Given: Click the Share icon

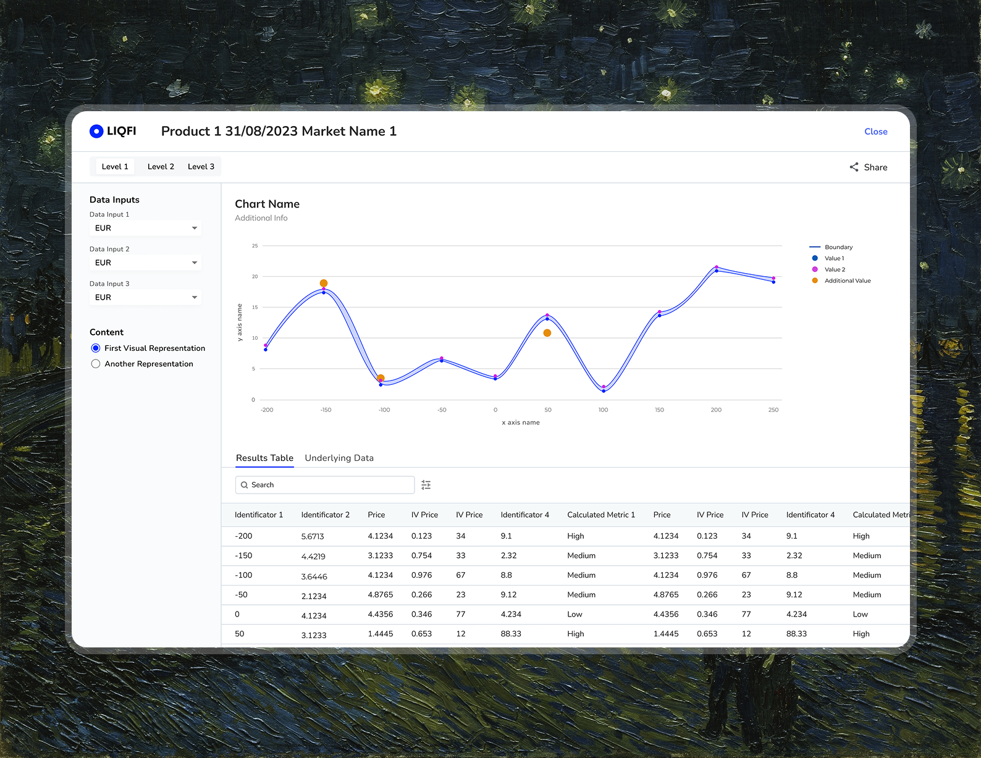Looking at the screenshot, I should [854, 167].
